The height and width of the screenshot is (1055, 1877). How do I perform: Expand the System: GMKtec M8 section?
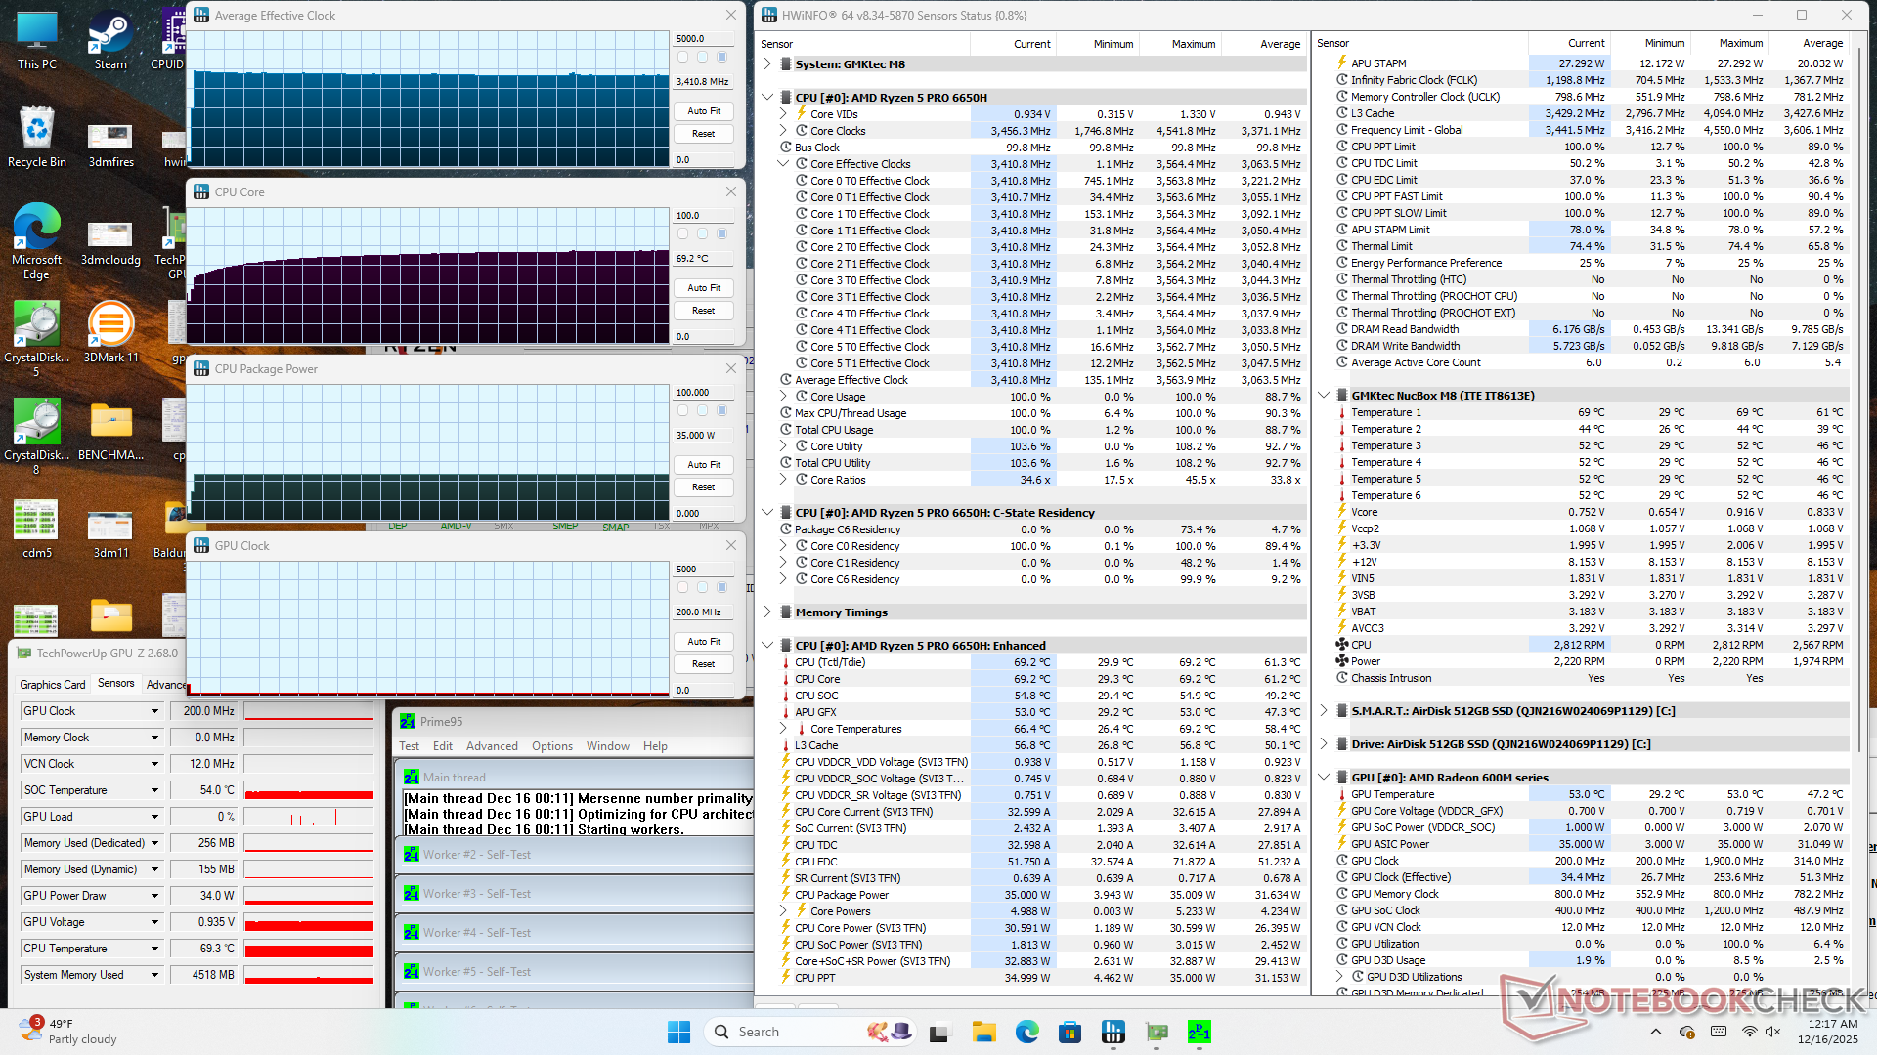pyautogui.click(x=767, y=64)
